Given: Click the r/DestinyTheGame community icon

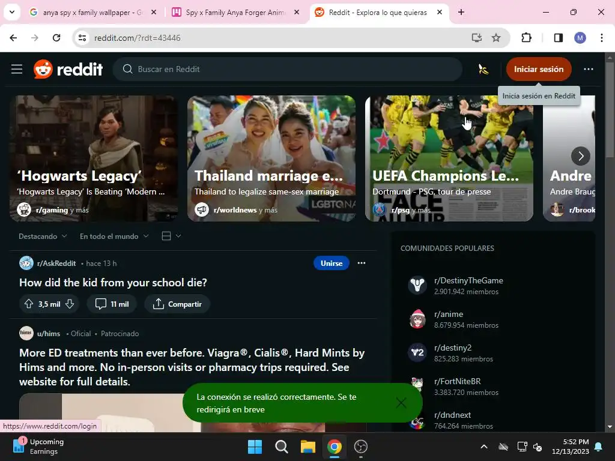Looking at the screenshot, I should [x=417, y=285].
